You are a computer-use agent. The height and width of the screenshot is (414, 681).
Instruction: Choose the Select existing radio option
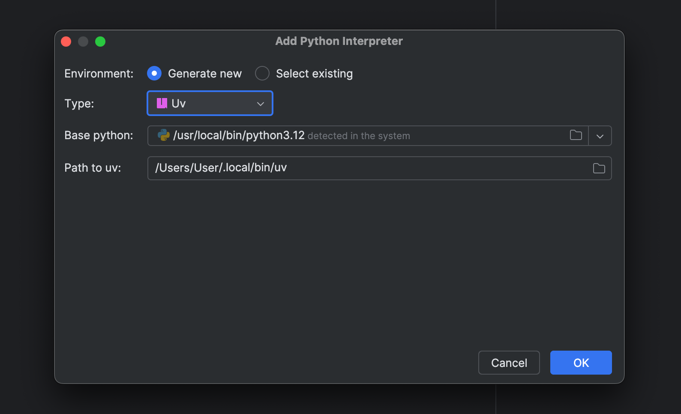[x=262, y=73]
